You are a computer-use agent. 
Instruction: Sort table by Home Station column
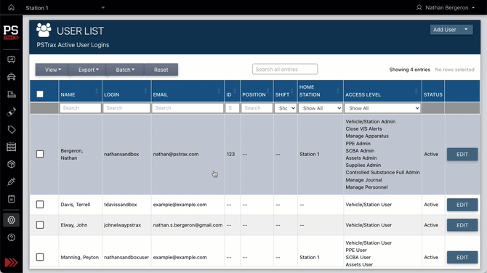321,91
